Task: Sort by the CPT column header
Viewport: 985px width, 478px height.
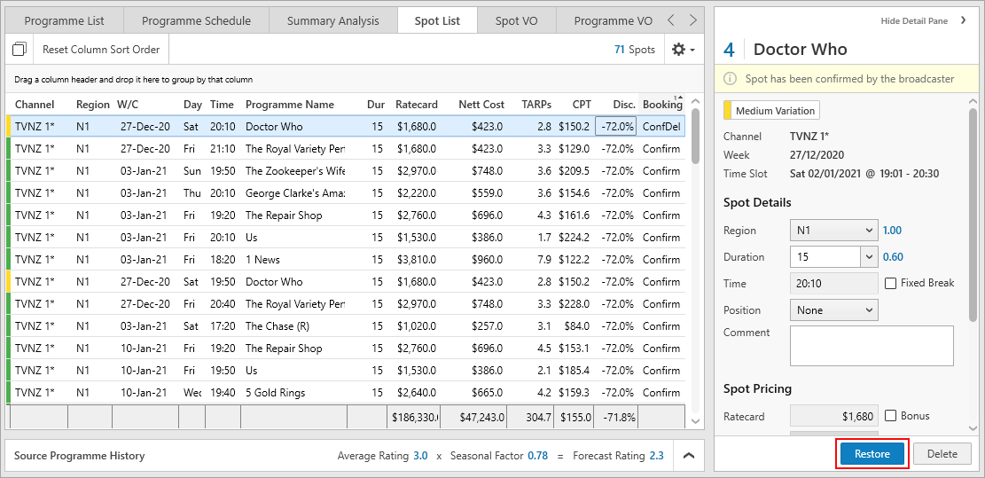Action: coord(581,105)
